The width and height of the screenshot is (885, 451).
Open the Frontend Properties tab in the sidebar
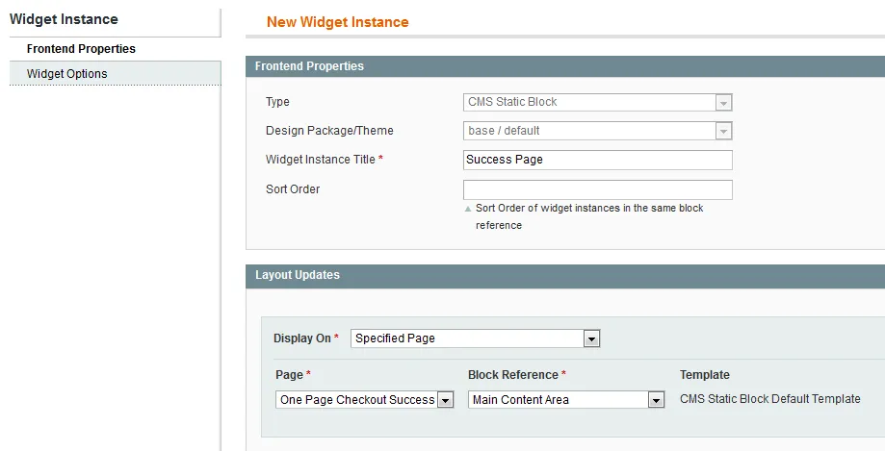pos(81,49)
